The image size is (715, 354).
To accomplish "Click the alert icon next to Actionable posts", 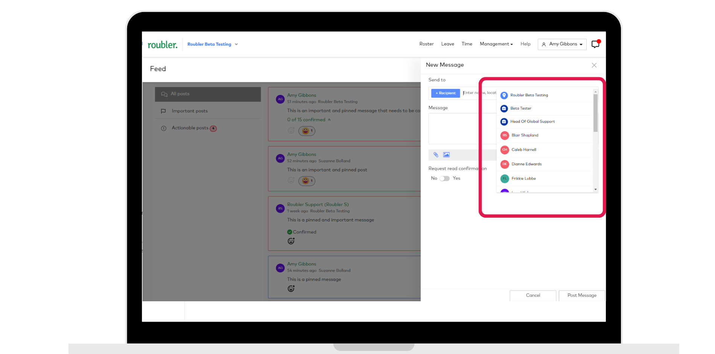I will tap(163, 128).
